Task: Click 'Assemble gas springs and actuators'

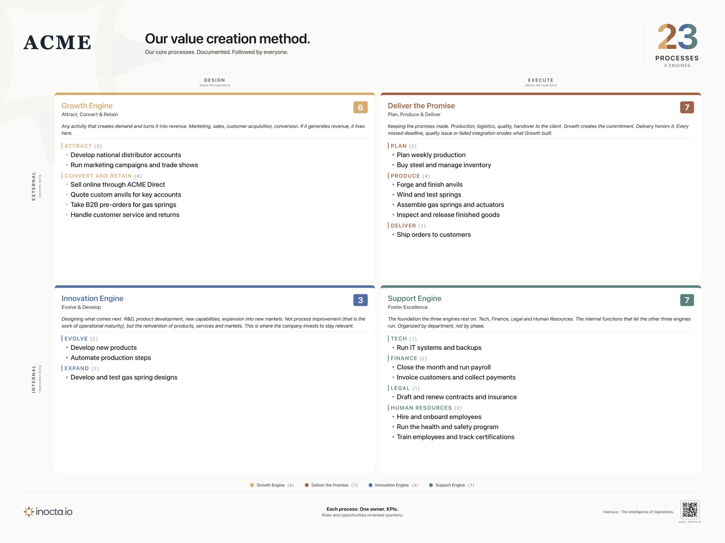Action: pyautogui.click(x=450, y=205)
